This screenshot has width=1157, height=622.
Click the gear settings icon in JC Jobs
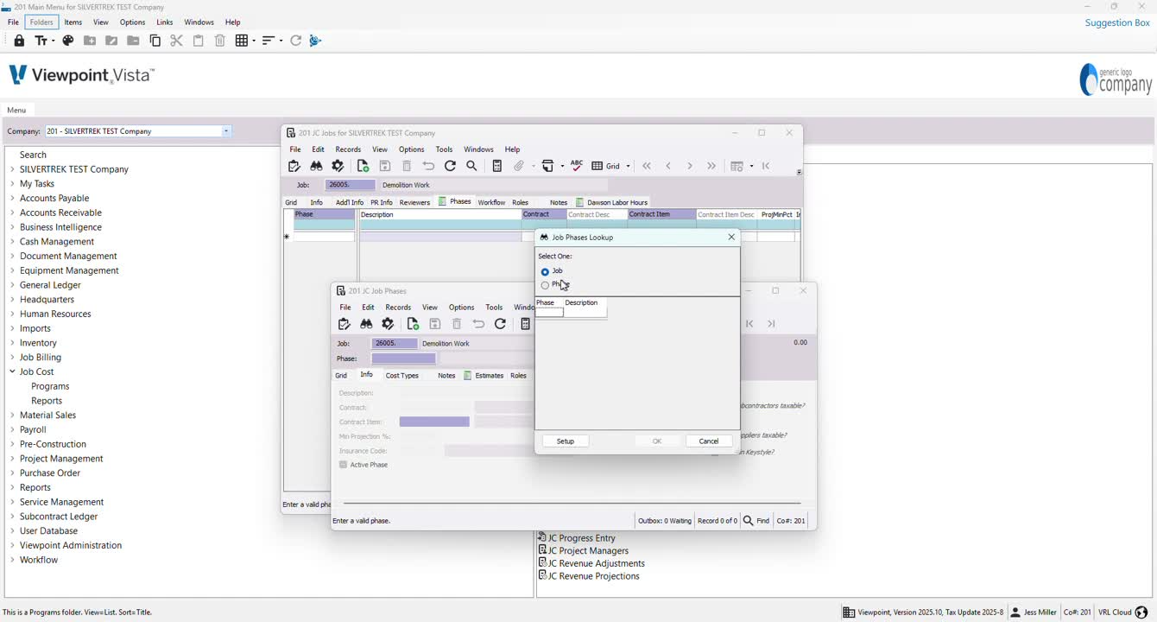click(338, 166)
